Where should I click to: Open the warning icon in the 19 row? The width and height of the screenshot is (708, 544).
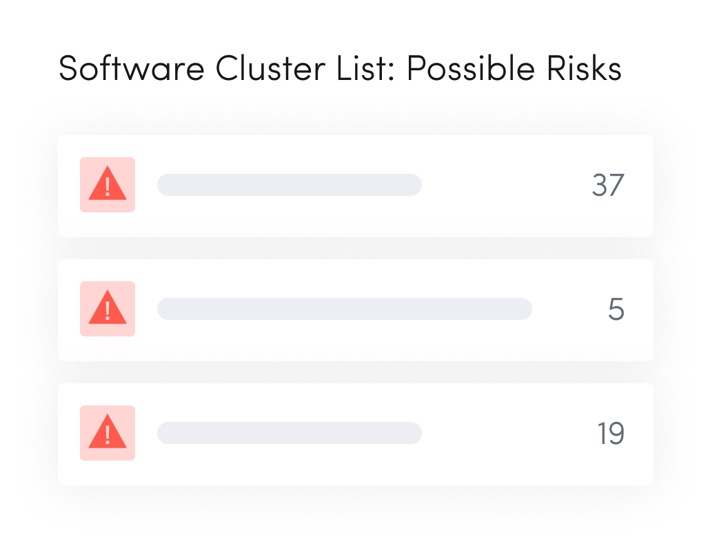pos(108,434)
